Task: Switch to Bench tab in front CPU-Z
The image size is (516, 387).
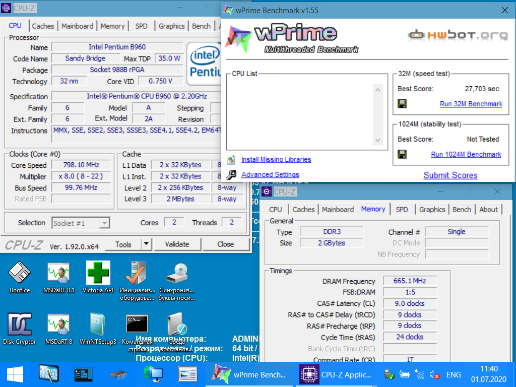Action: 202,26
